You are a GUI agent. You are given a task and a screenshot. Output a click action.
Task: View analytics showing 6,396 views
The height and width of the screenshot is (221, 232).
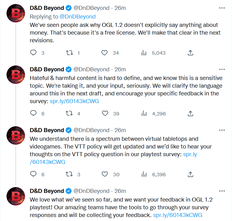[x=144, y=174]
